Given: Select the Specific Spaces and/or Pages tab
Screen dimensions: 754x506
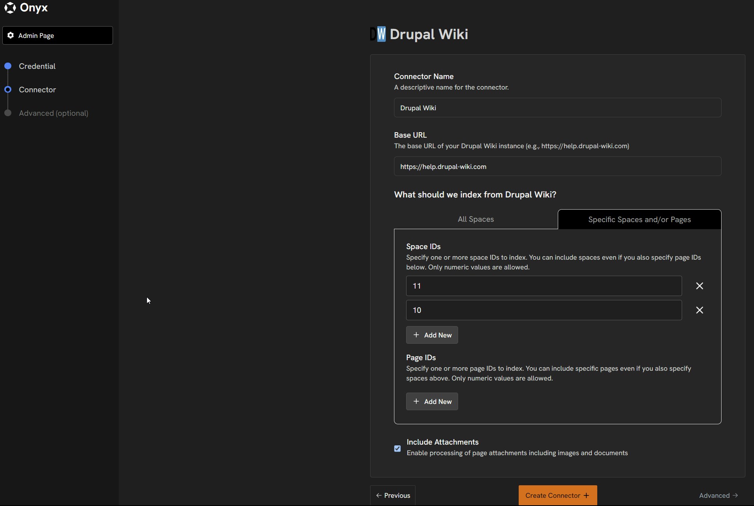Looking at the screenshot, I should tap(639, 219).
